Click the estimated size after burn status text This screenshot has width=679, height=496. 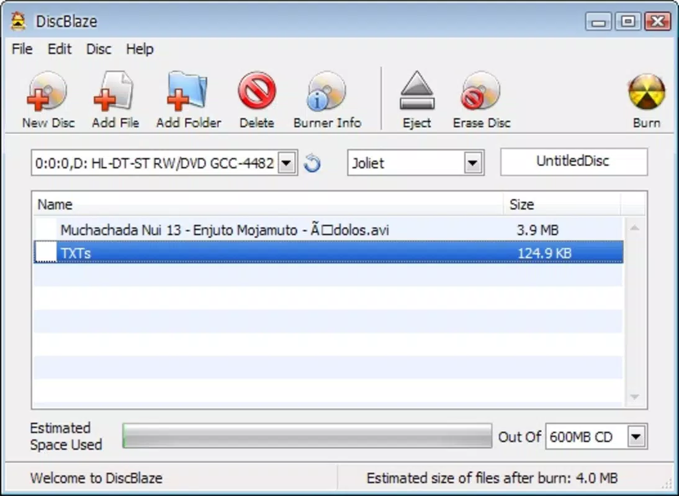coord(492,478)
